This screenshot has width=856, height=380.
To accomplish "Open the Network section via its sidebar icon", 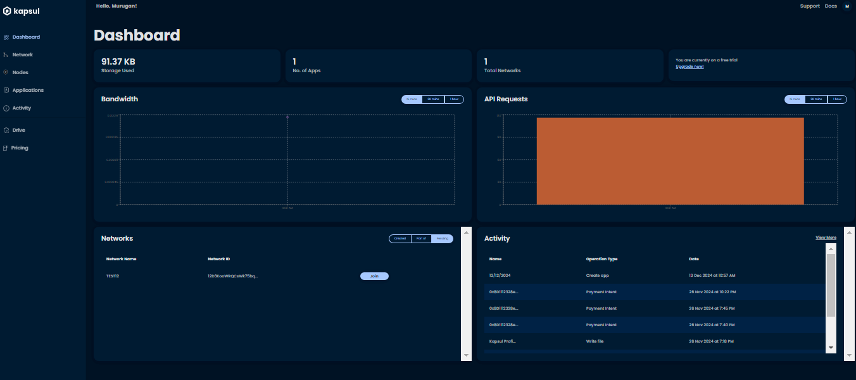I will (6, 54).
